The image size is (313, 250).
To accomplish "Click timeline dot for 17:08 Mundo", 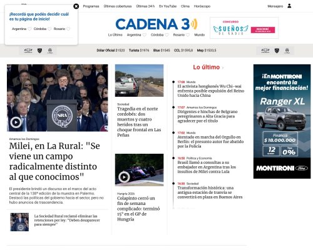I will (173, 82).
